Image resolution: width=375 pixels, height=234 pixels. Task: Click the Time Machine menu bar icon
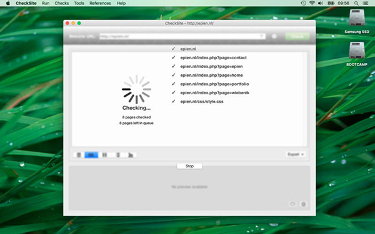pos(303,3)
